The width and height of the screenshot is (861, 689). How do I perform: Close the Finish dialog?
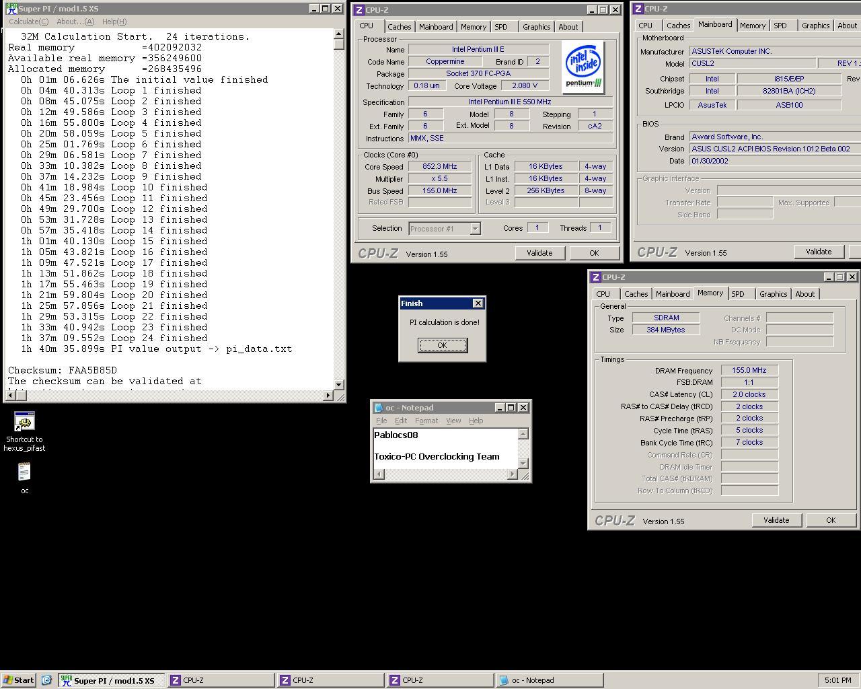tap(478, 303)
